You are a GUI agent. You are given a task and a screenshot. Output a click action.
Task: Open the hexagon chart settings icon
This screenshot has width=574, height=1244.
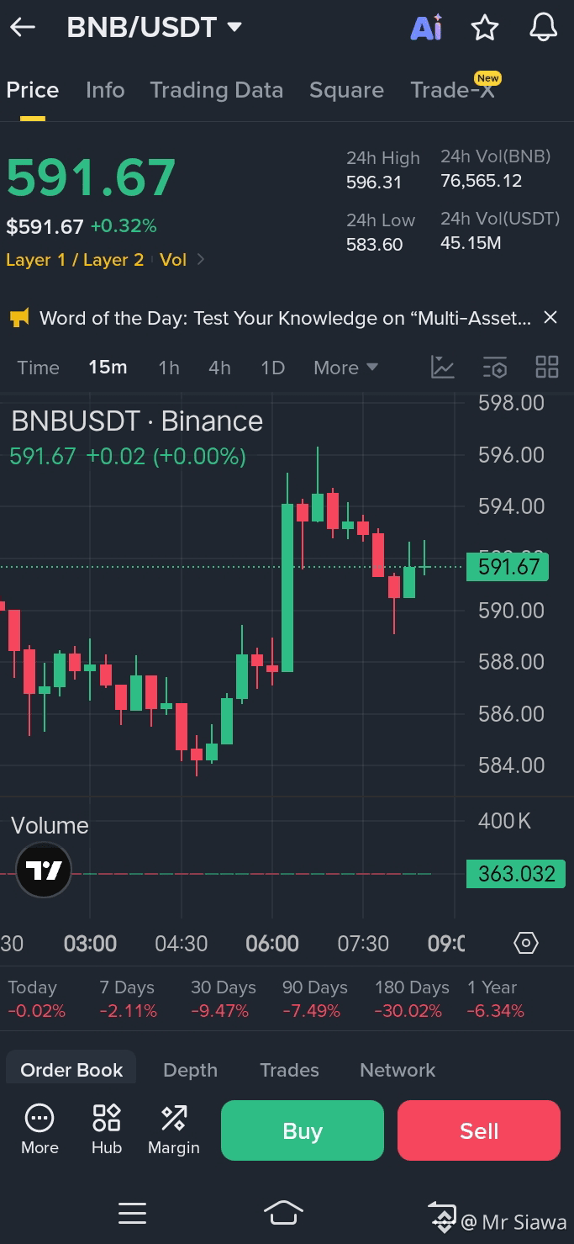click(x=525, y=943)
